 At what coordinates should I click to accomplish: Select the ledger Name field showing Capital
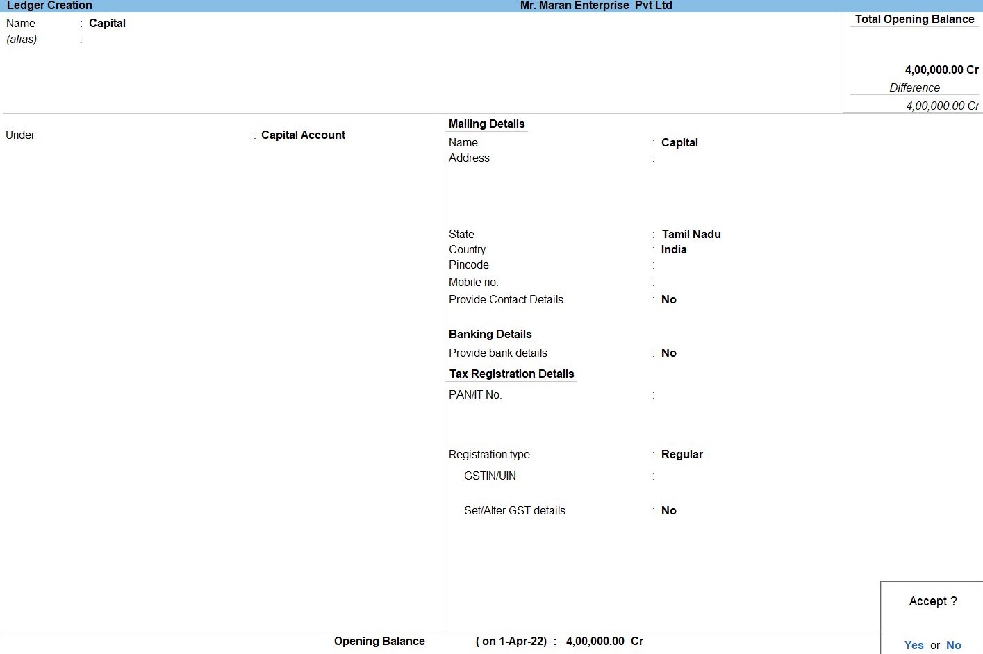(107, 23)
